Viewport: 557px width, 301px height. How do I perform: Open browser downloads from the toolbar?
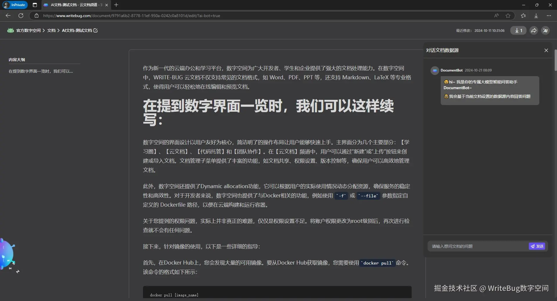click(x=536, y=16)
